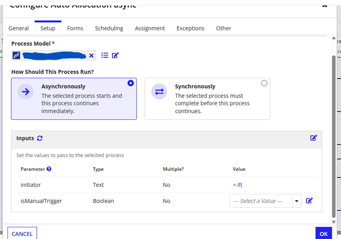Click the Parameter help question mark icon
Image resolution: width=341 pixels, height=239 pixels.
pyautogui.click(x=49, y=169)
